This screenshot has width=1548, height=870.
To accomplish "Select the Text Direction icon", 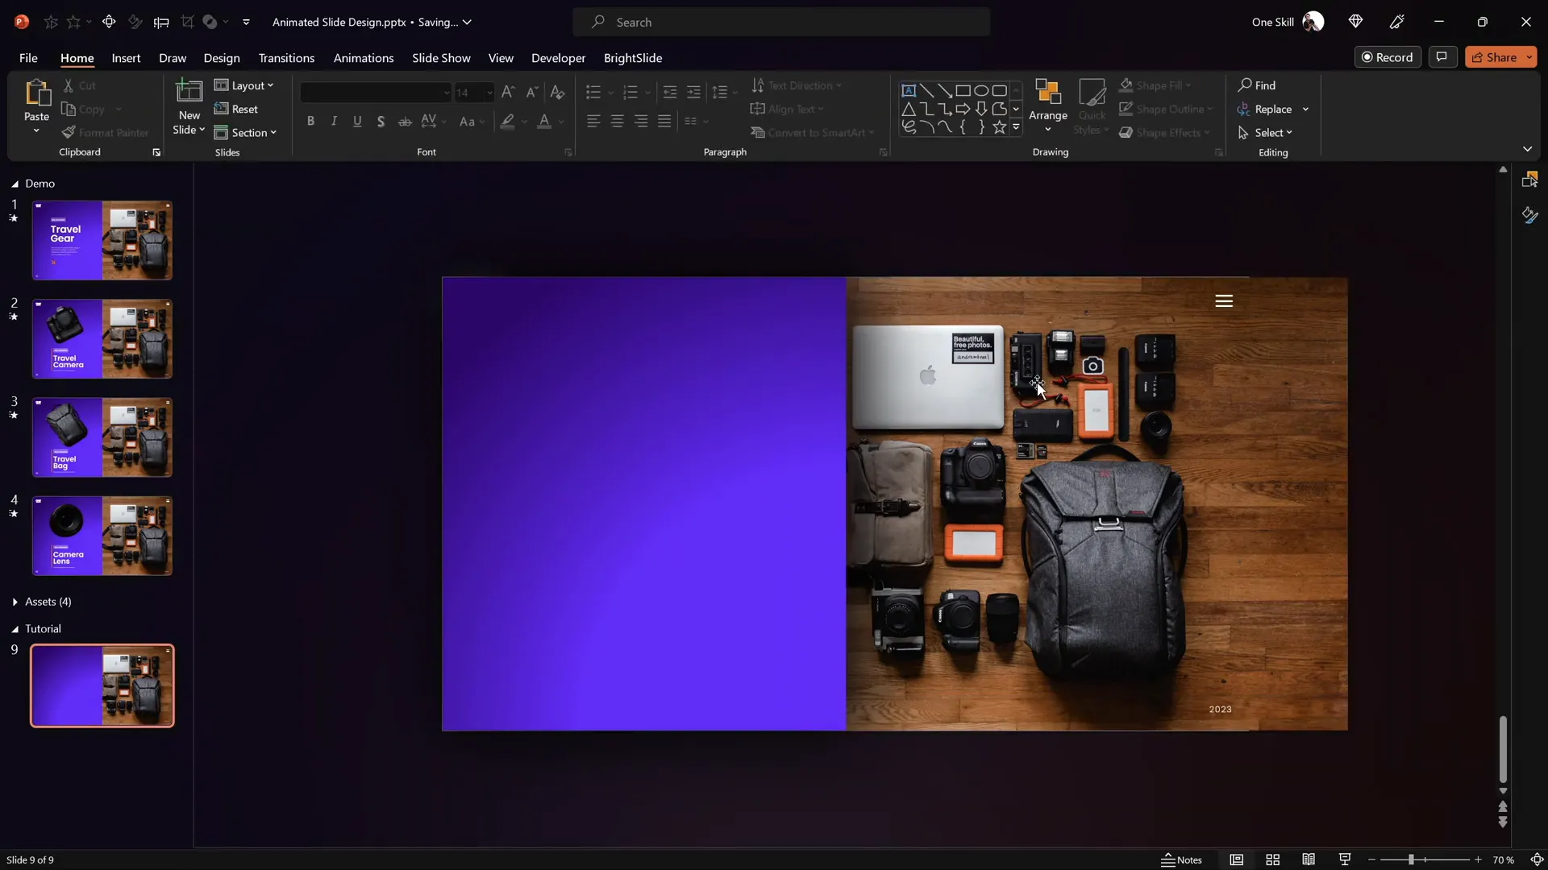I will click(x=759, y=85).
